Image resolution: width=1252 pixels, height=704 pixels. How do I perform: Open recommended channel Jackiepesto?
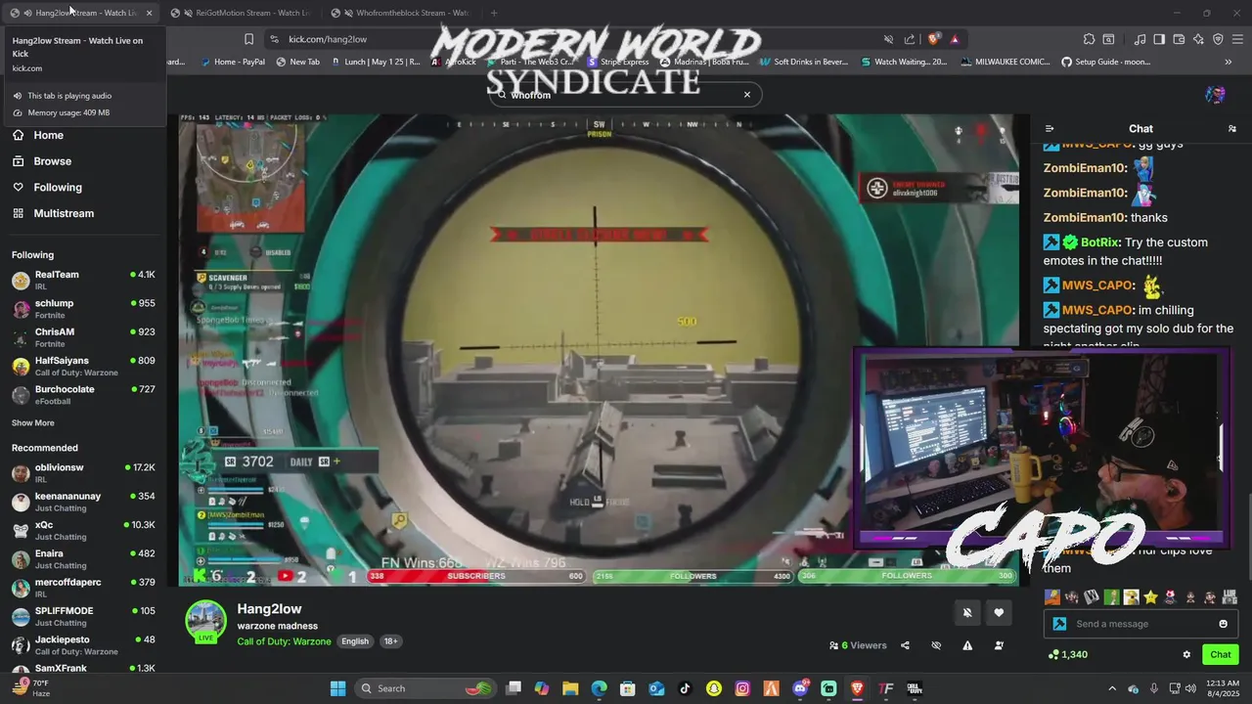pos(83,645)
